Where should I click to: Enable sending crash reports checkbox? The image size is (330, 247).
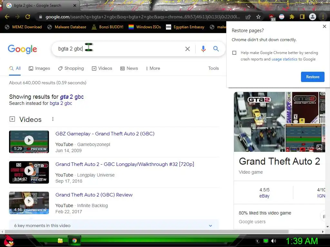pos(234,53)
